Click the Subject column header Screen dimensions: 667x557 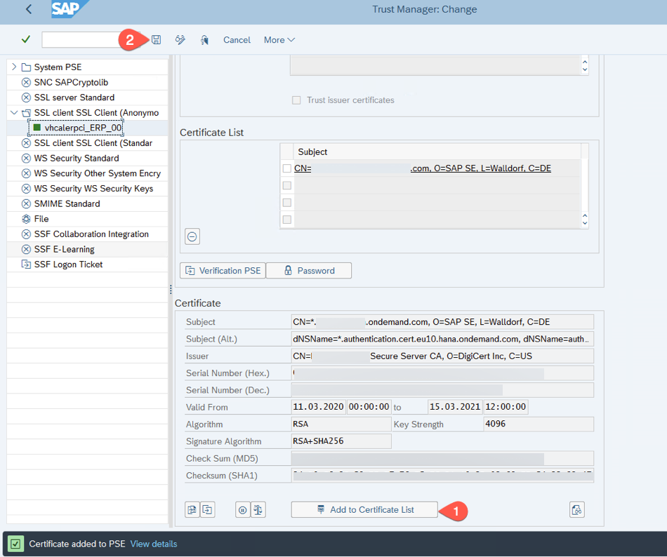coord(437,152)
